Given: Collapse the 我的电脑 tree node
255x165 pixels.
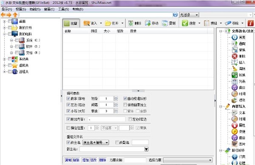Looking at the screenshot, I should coord(4,34).
